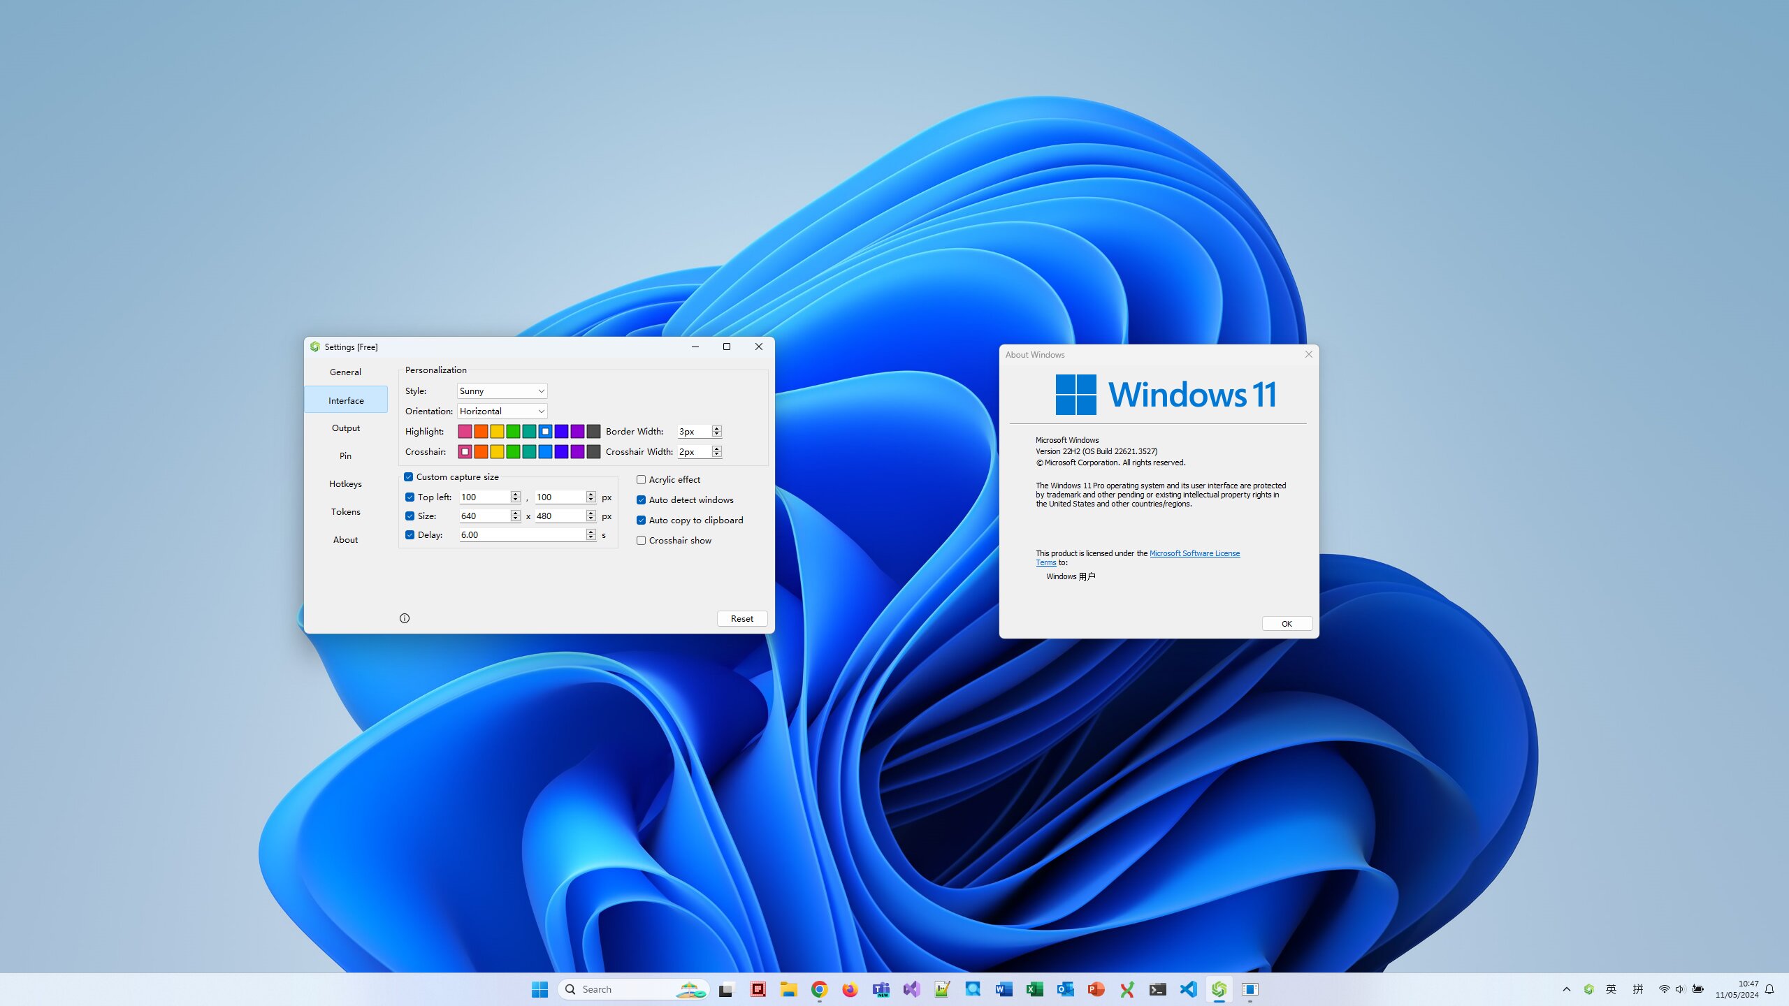Image resolution: width=1789 pixels, height=1006 pixels.
Task: Click the Excel icon in taskbar
Action: coord(1034,989)
